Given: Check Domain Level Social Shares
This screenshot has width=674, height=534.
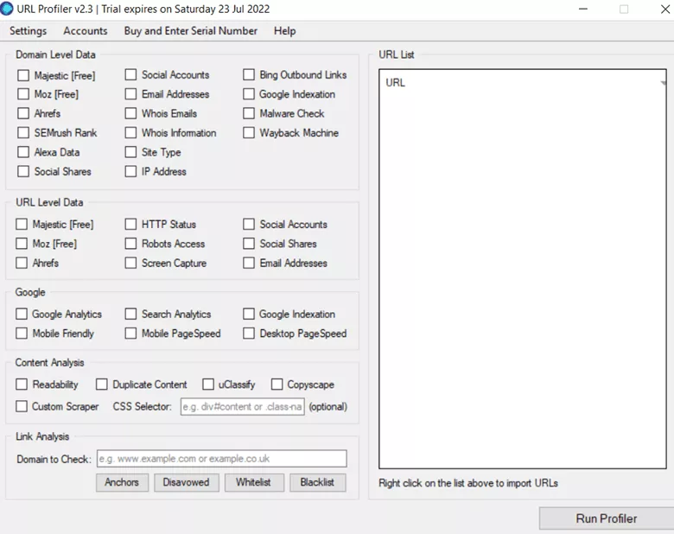Looking at the screenshot, I should point(23,172).
